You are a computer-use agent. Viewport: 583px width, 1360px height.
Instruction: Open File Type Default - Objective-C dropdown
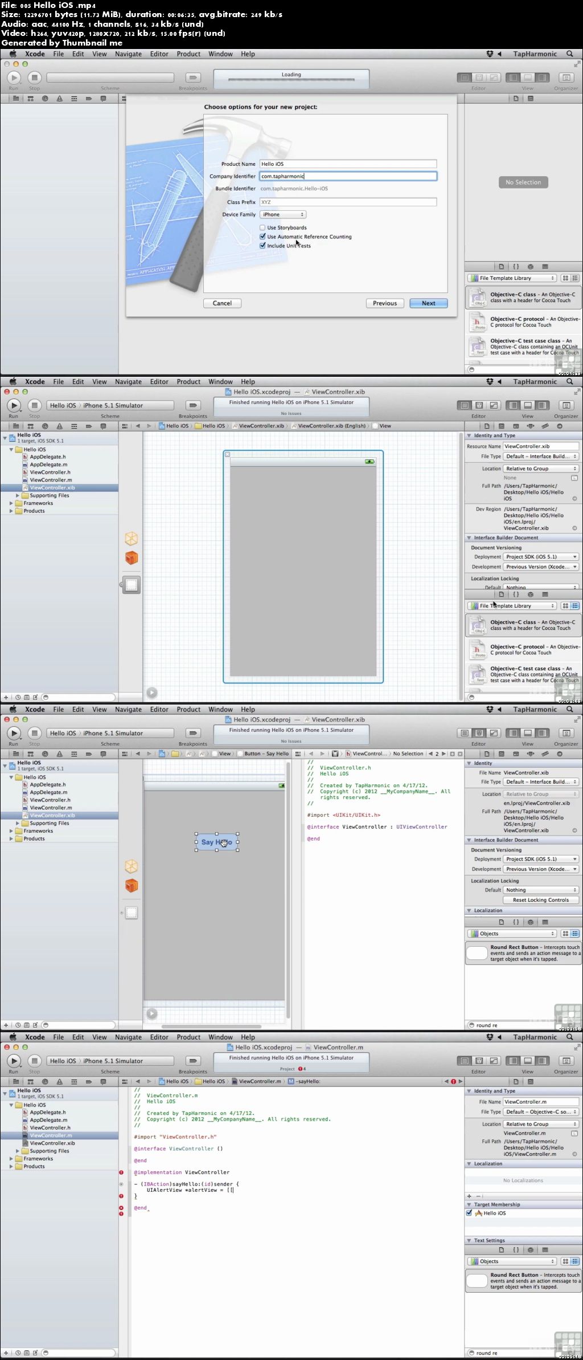pos(541,1112)
